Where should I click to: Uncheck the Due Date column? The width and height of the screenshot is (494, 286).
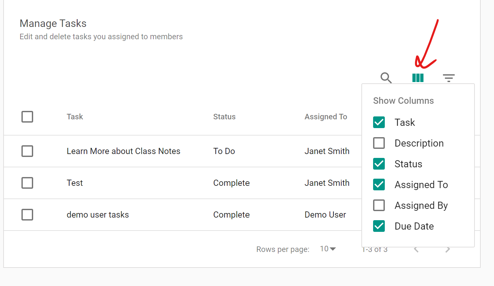pos(379,226)
